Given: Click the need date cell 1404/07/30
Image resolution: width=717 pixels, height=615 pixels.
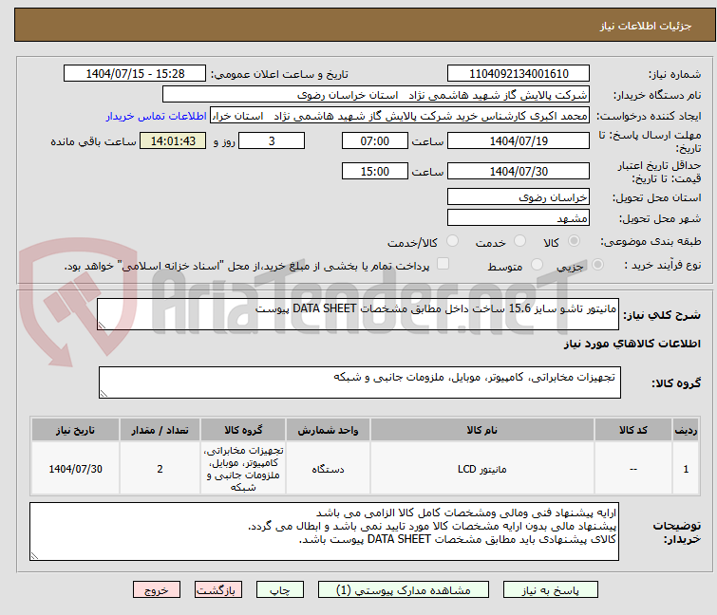Looking at the screenshot, I should pyautogui.click(x=75, y=469).
